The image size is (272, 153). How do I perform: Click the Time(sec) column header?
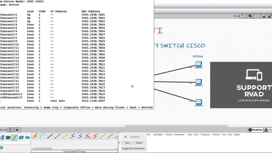(x=205, y=134)
